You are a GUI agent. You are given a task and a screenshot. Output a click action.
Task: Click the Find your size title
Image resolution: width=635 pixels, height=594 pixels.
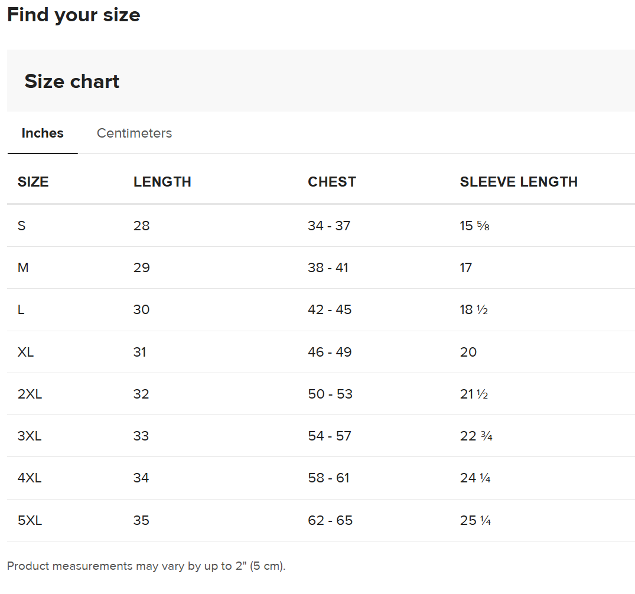[x=74, y=15]
